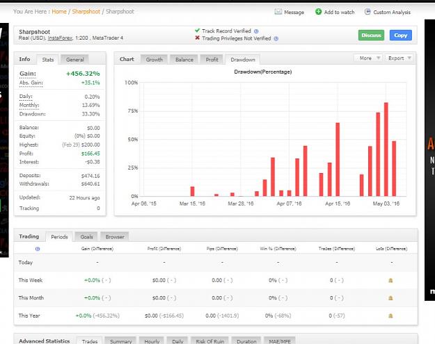Click the help icon beside Track Record Verified
Screen dimensions: 435x344
tap(256, 31)
